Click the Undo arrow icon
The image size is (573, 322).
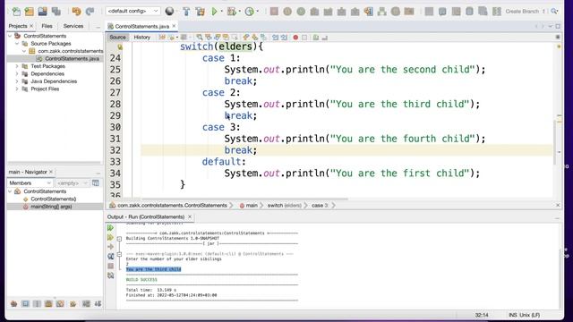76,12
